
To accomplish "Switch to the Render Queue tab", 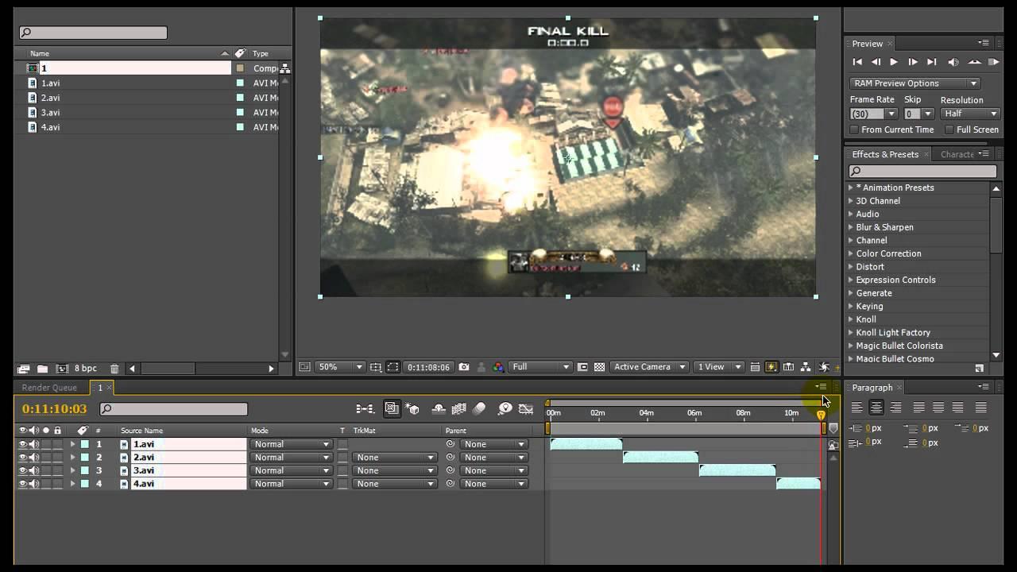I will (49, 388).
